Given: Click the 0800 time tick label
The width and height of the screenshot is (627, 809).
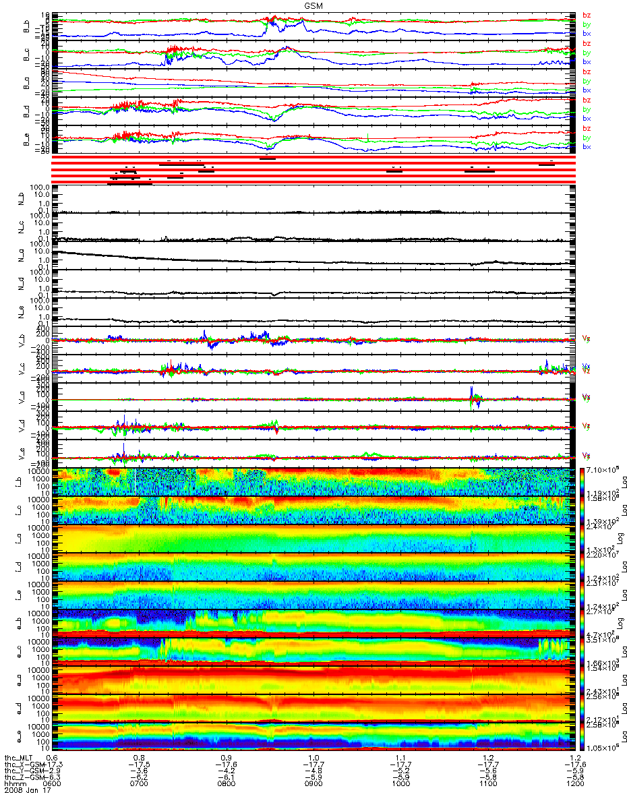Looking at the screenshot, I should pyautogui.click(x=226, y=785).
